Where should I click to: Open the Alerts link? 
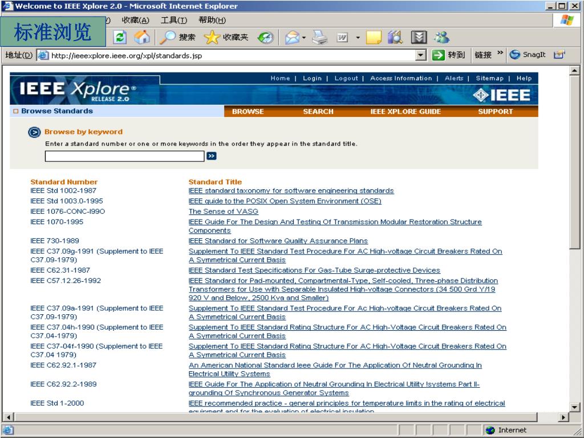pyautogui.click(x=454, y=78)
